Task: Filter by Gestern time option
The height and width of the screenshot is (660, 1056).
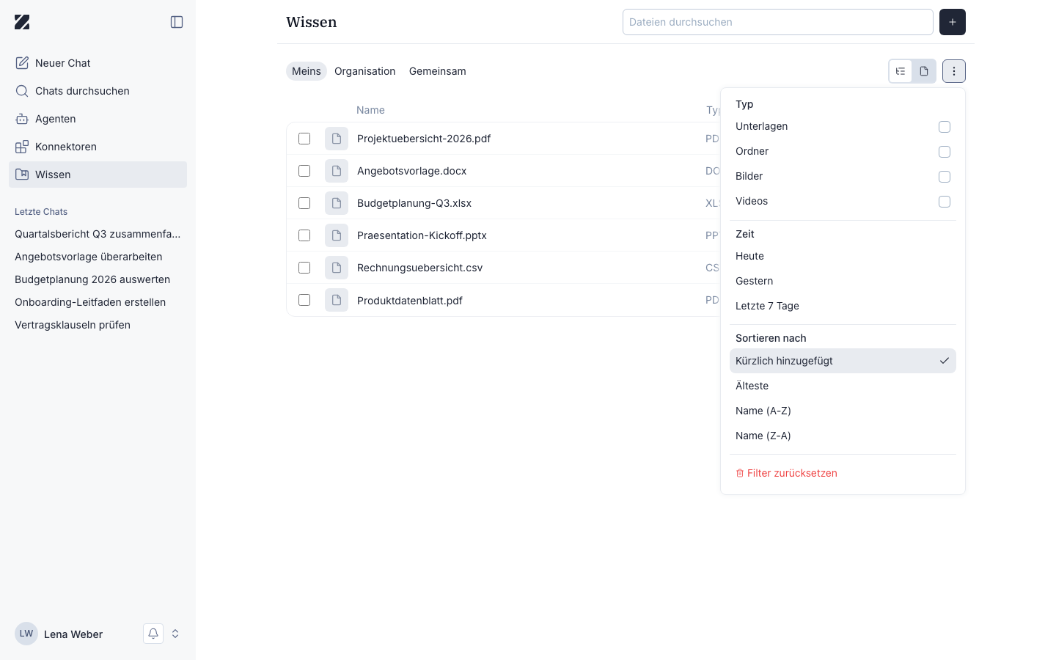Action: 843,281
